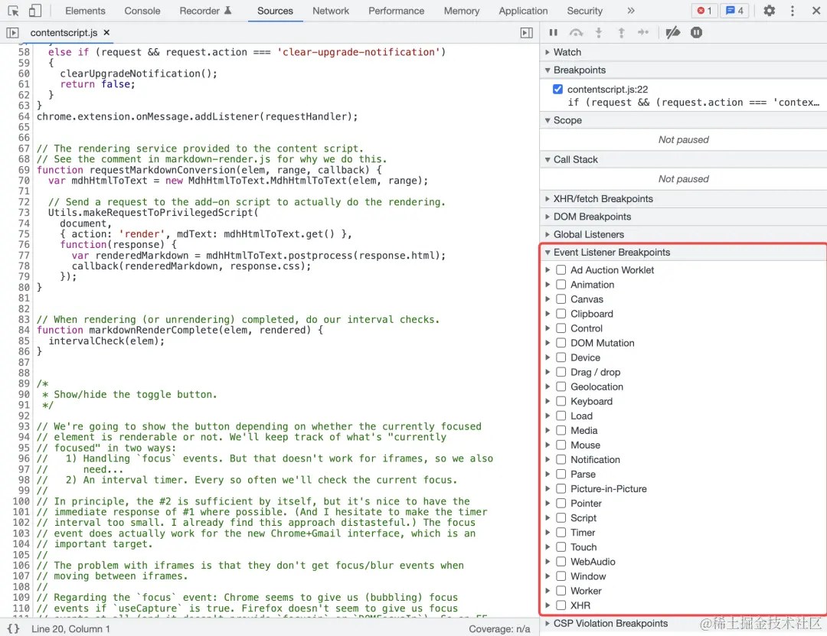The width and height of the screenshot is (827, 636).
Task: Click line number 69 gutter
Action: (x=24, y=170)
